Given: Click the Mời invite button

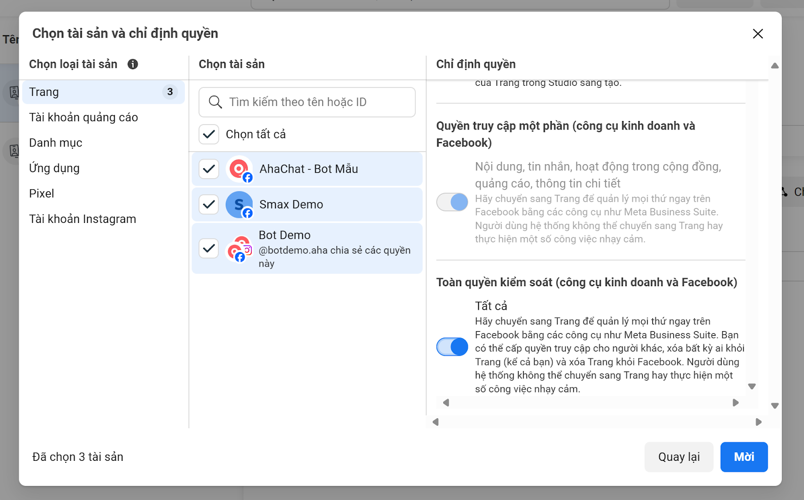Looking at the screenshot, I should [744, 457].
